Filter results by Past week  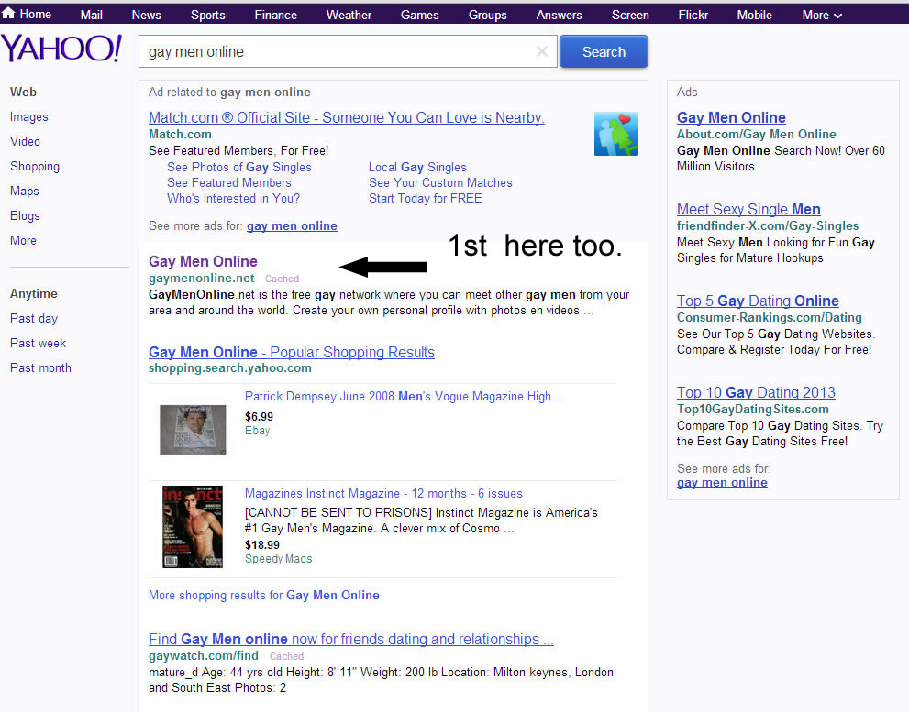pyautogui.click(x=38, y=343)
